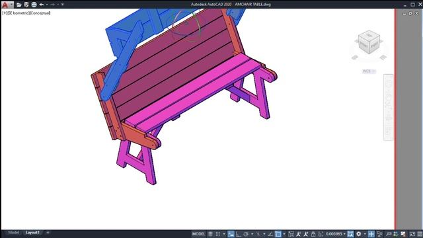This screenshot has height=238, width=423.
Task: Toggle the drawing grid display
Action: point(210,234)
